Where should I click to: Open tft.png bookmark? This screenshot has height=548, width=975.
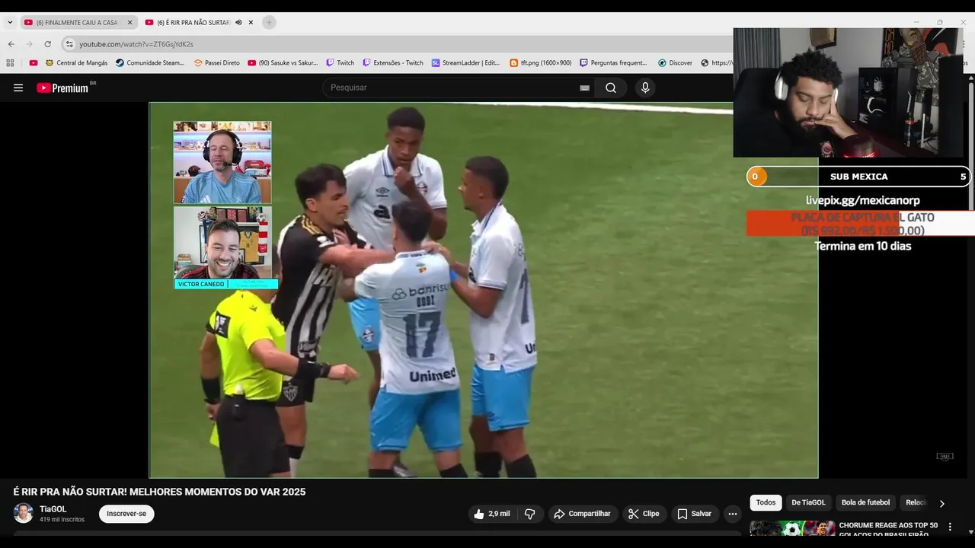click(541, 63)
